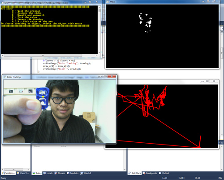
Task: Select the Autos debug tab
Action: pos(37,173)
